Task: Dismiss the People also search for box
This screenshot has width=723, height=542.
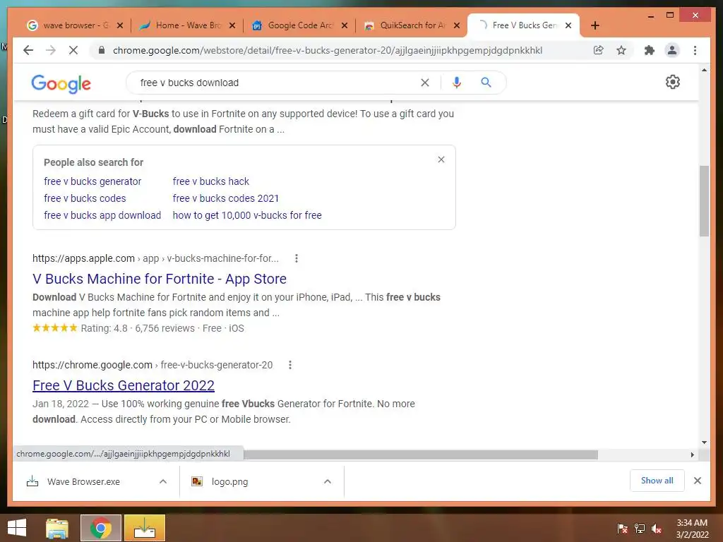Action: pos(441,159)
